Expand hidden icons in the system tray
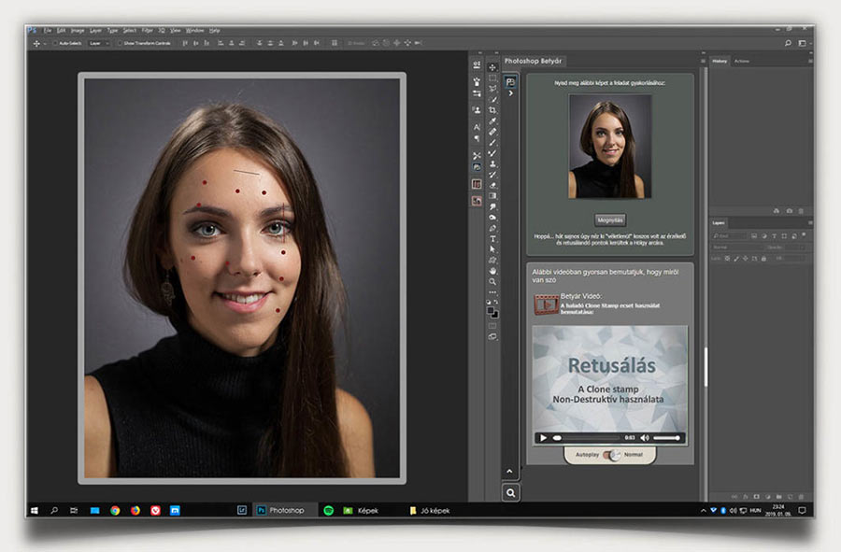The height and width of the screenshot is (552, 841). [703, 511]
